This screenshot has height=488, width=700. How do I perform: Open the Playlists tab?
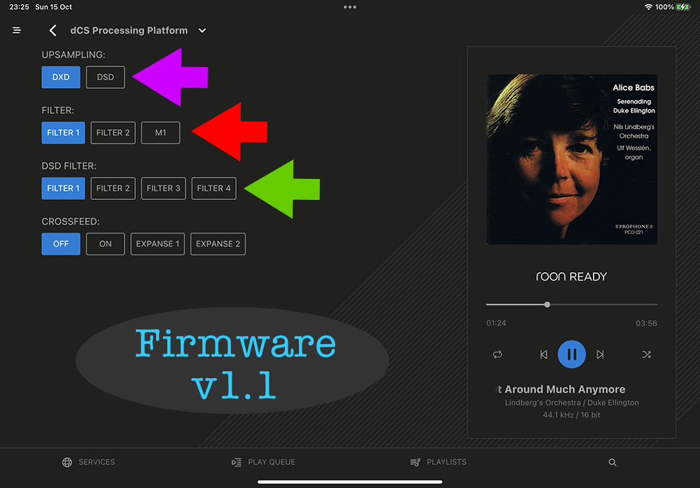point(438,462)
